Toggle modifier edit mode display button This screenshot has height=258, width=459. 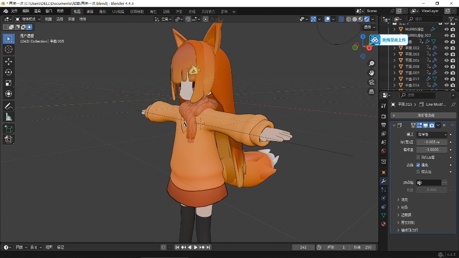click(x=420, y=125)
